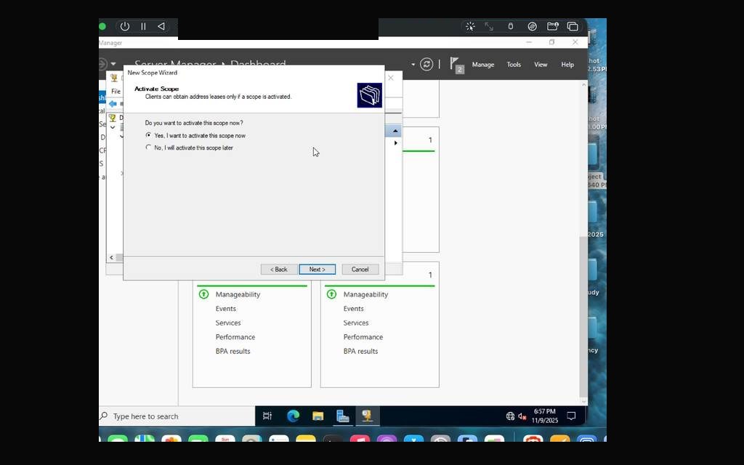Screen dimensions: 744x465
Task: Open Performance in the right tile
Action: (363, 337)
